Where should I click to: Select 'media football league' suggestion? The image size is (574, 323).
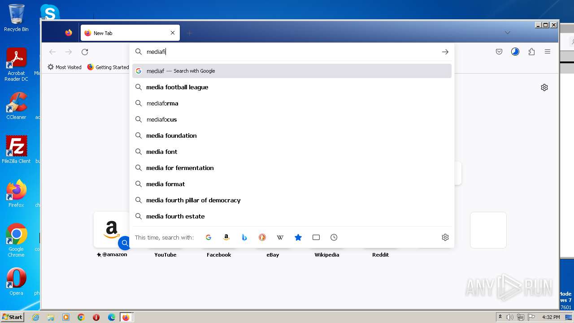click(292, 87)
